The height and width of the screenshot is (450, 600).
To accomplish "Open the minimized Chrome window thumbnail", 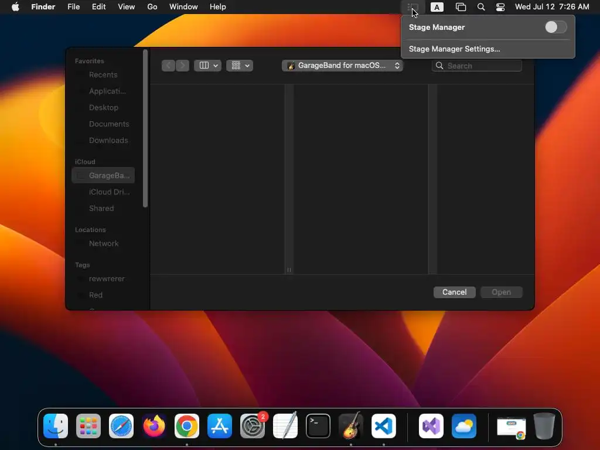I will click(512, 427).
